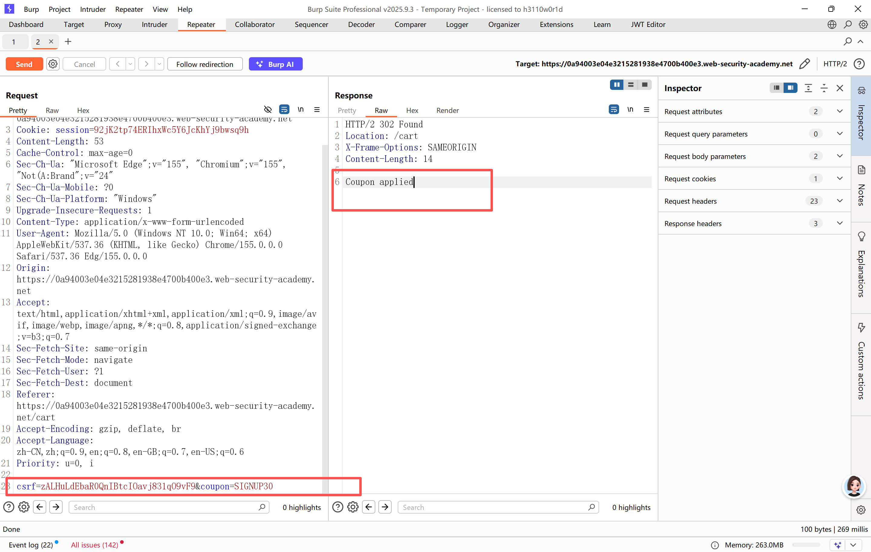871x552 pixels.
Task: Click Follow redirection button
Action: [205, 64]
